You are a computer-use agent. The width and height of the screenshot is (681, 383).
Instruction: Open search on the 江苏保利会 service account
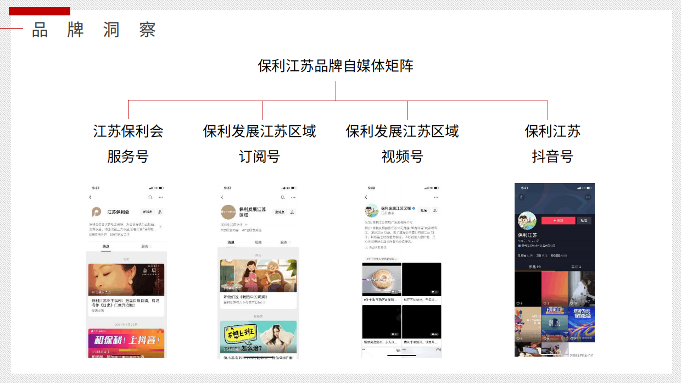(150, 197)
